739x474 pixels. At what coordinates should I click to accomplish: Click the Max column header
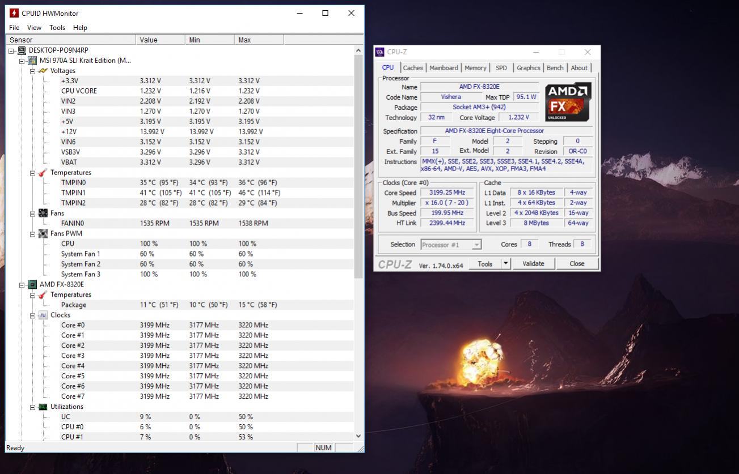[x=259, y=40]
